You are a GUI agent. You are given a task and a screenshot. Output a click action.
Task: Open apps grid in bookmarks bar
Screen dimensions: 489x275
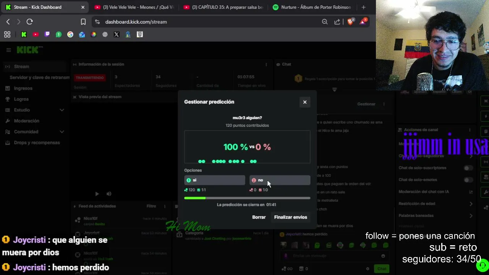[7, 34]
